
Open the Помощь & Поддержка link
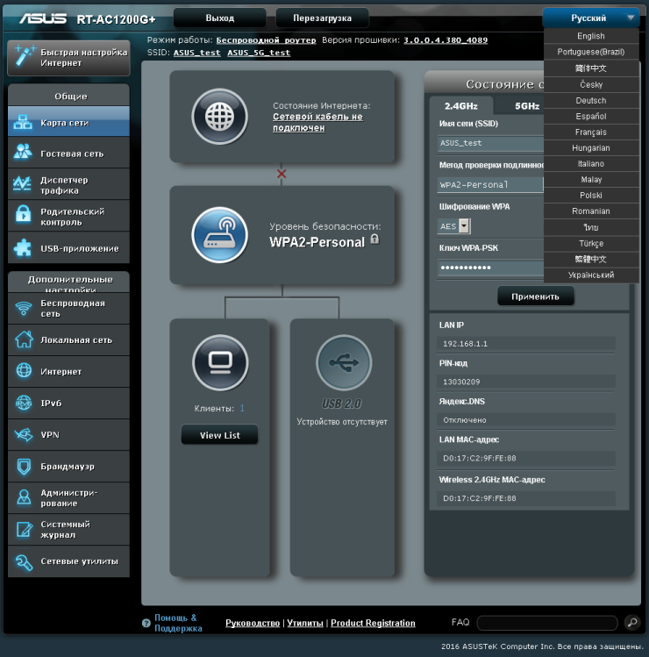pyautogui.click(x=178, y=623)
